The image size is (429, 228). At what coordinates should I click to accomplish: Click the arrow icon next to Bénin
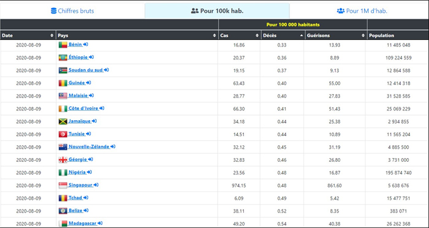pos(86,44)
